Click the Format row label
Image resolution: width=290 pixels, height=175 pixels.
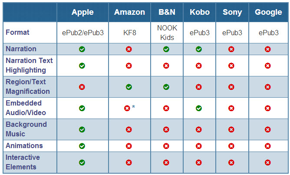click(17, 33)
